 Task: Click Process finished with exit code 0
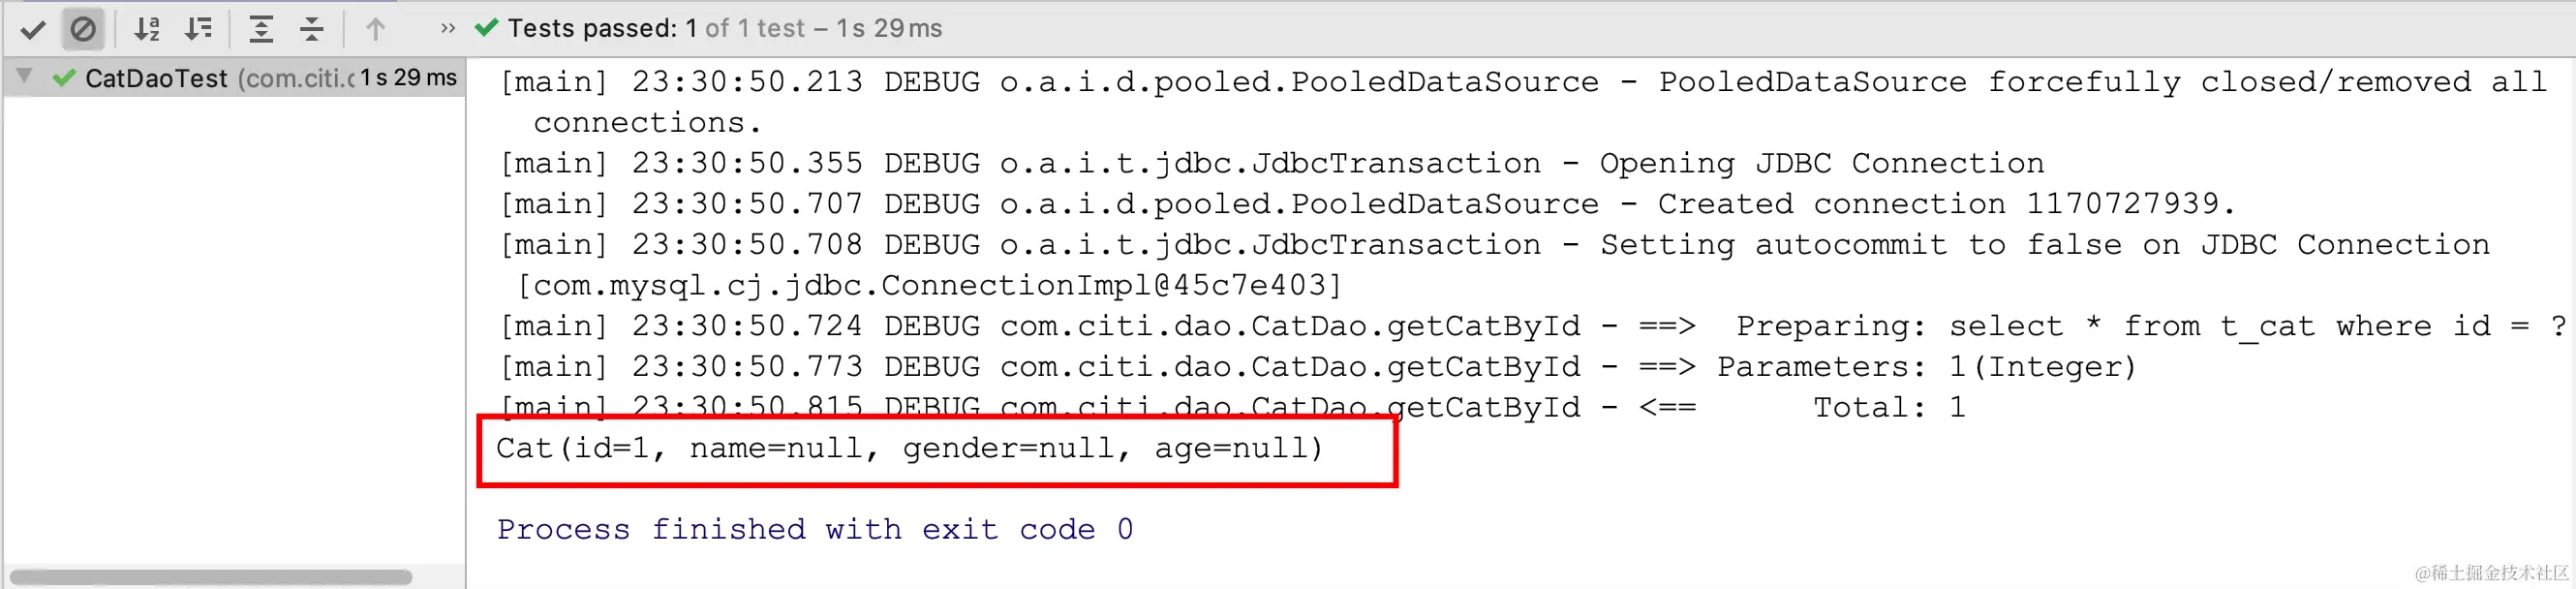point(815,529)
